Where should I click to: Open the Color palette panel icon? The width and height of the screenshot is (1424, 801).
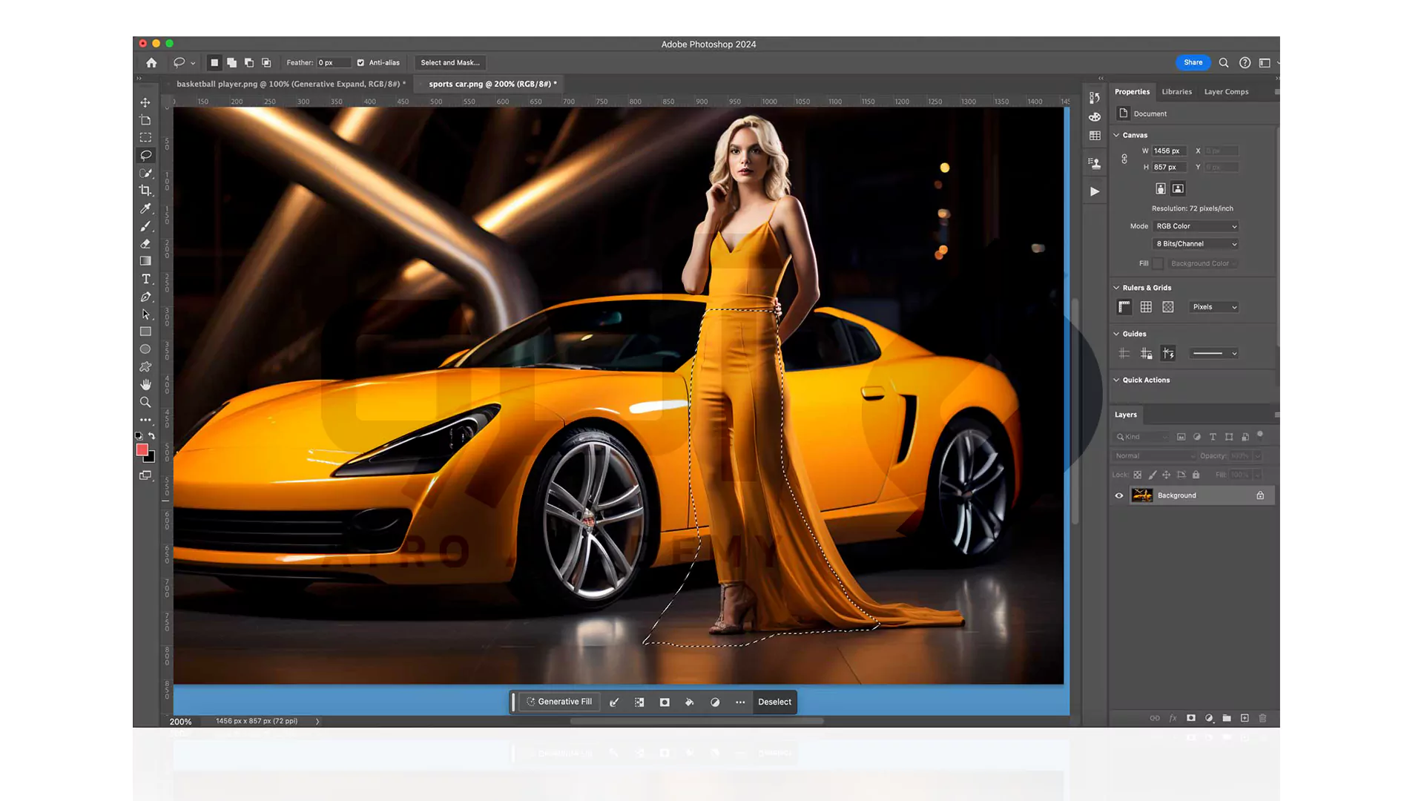point(1095,117)
